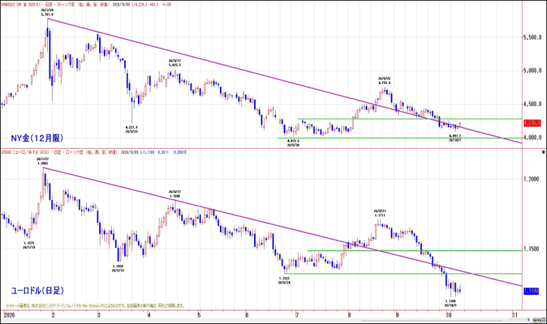
Task: Click the 1.1500 euro-dollar axis label
Action: coord(531,249)
